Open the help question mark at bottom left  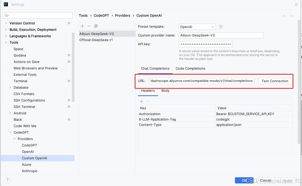coord(7,180)
